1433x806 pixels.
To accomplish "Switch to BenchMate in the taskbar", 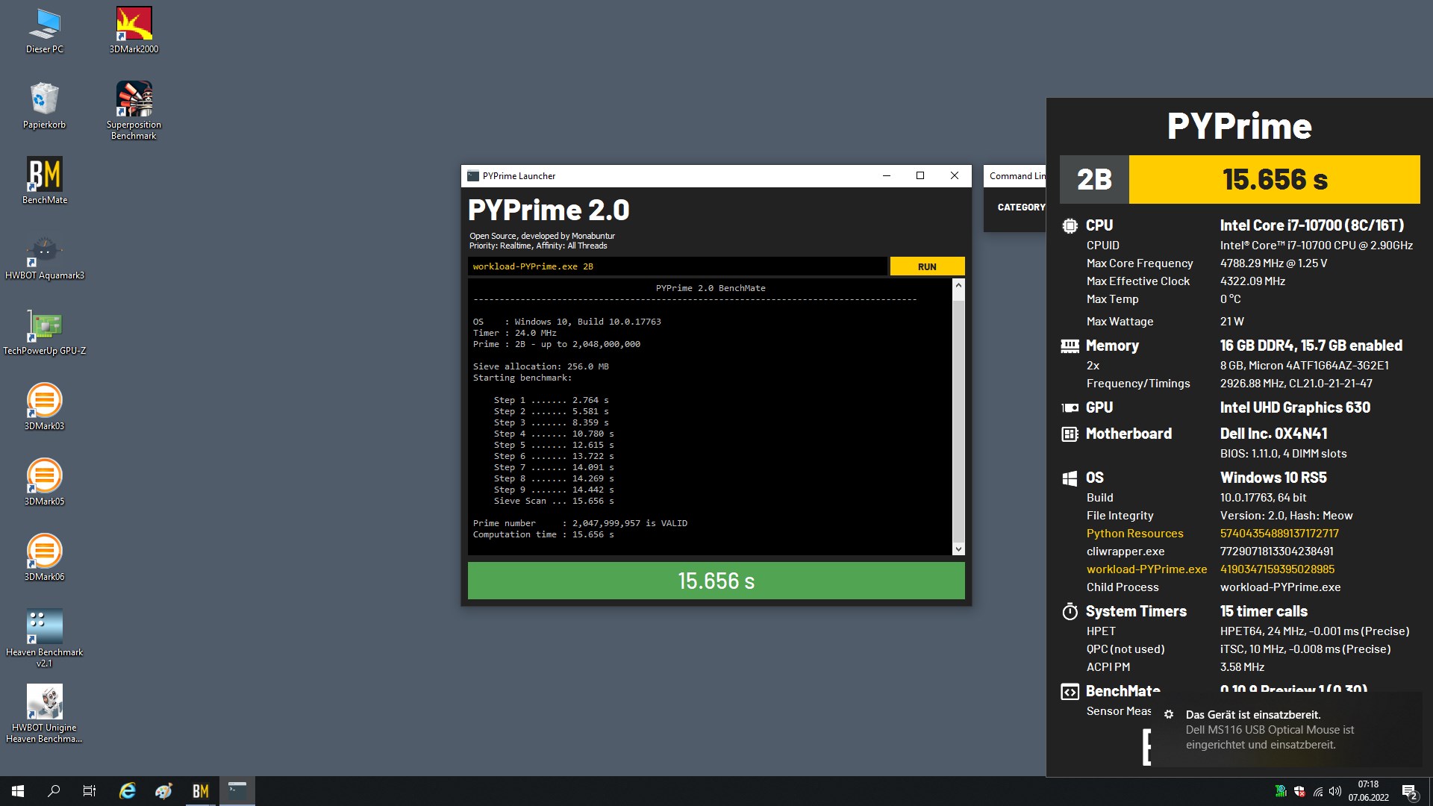I will click(x=201, y=791).
